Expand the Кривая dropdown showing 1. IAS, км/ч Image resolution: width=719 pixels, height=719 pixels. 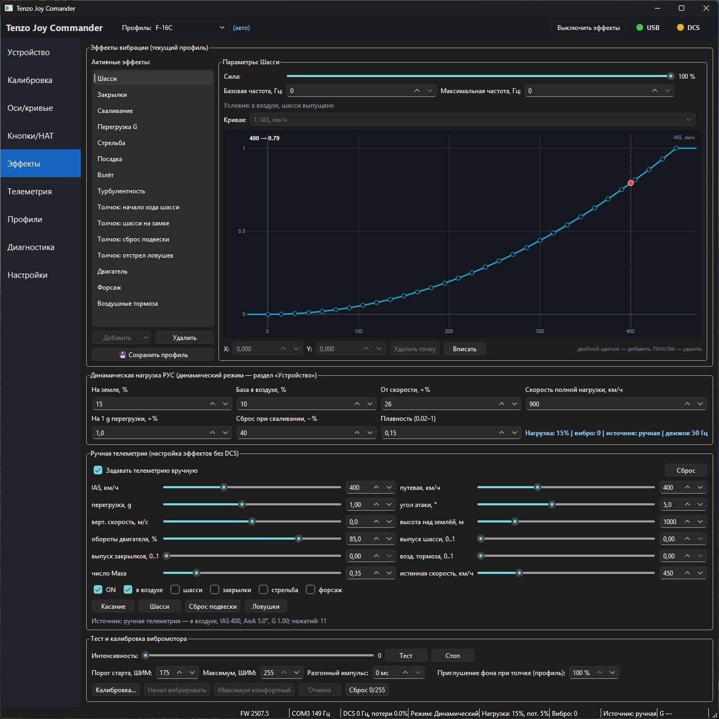tap(473, 119)
